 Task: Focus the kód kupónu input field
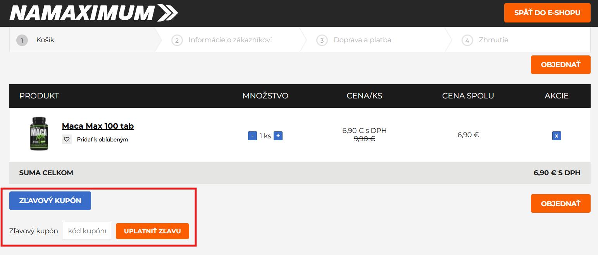point(87,231)
